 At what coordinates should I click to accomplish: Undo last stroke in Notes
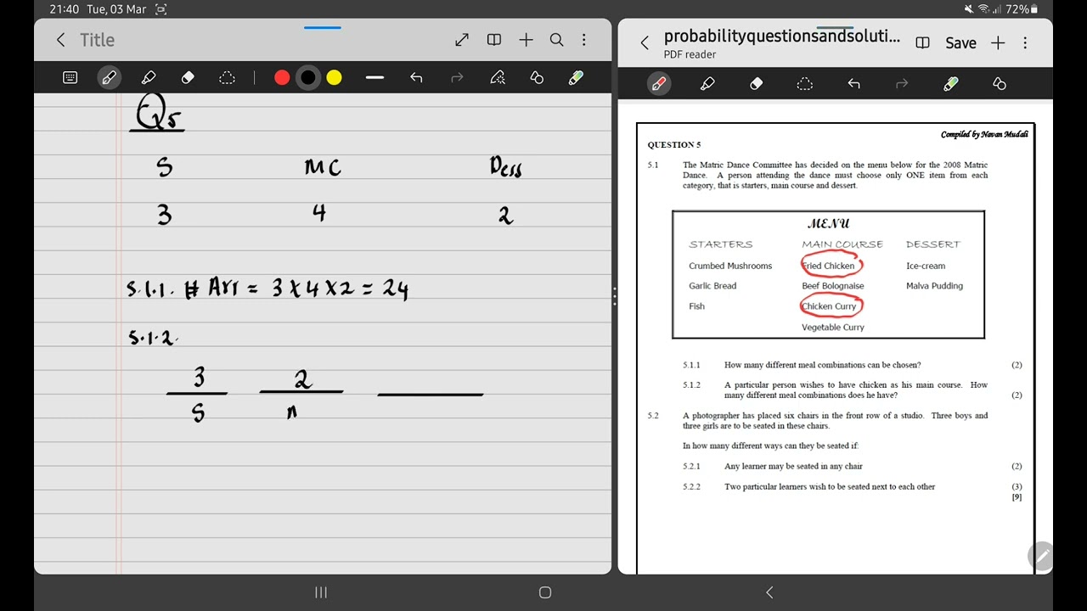click(416, 77)
